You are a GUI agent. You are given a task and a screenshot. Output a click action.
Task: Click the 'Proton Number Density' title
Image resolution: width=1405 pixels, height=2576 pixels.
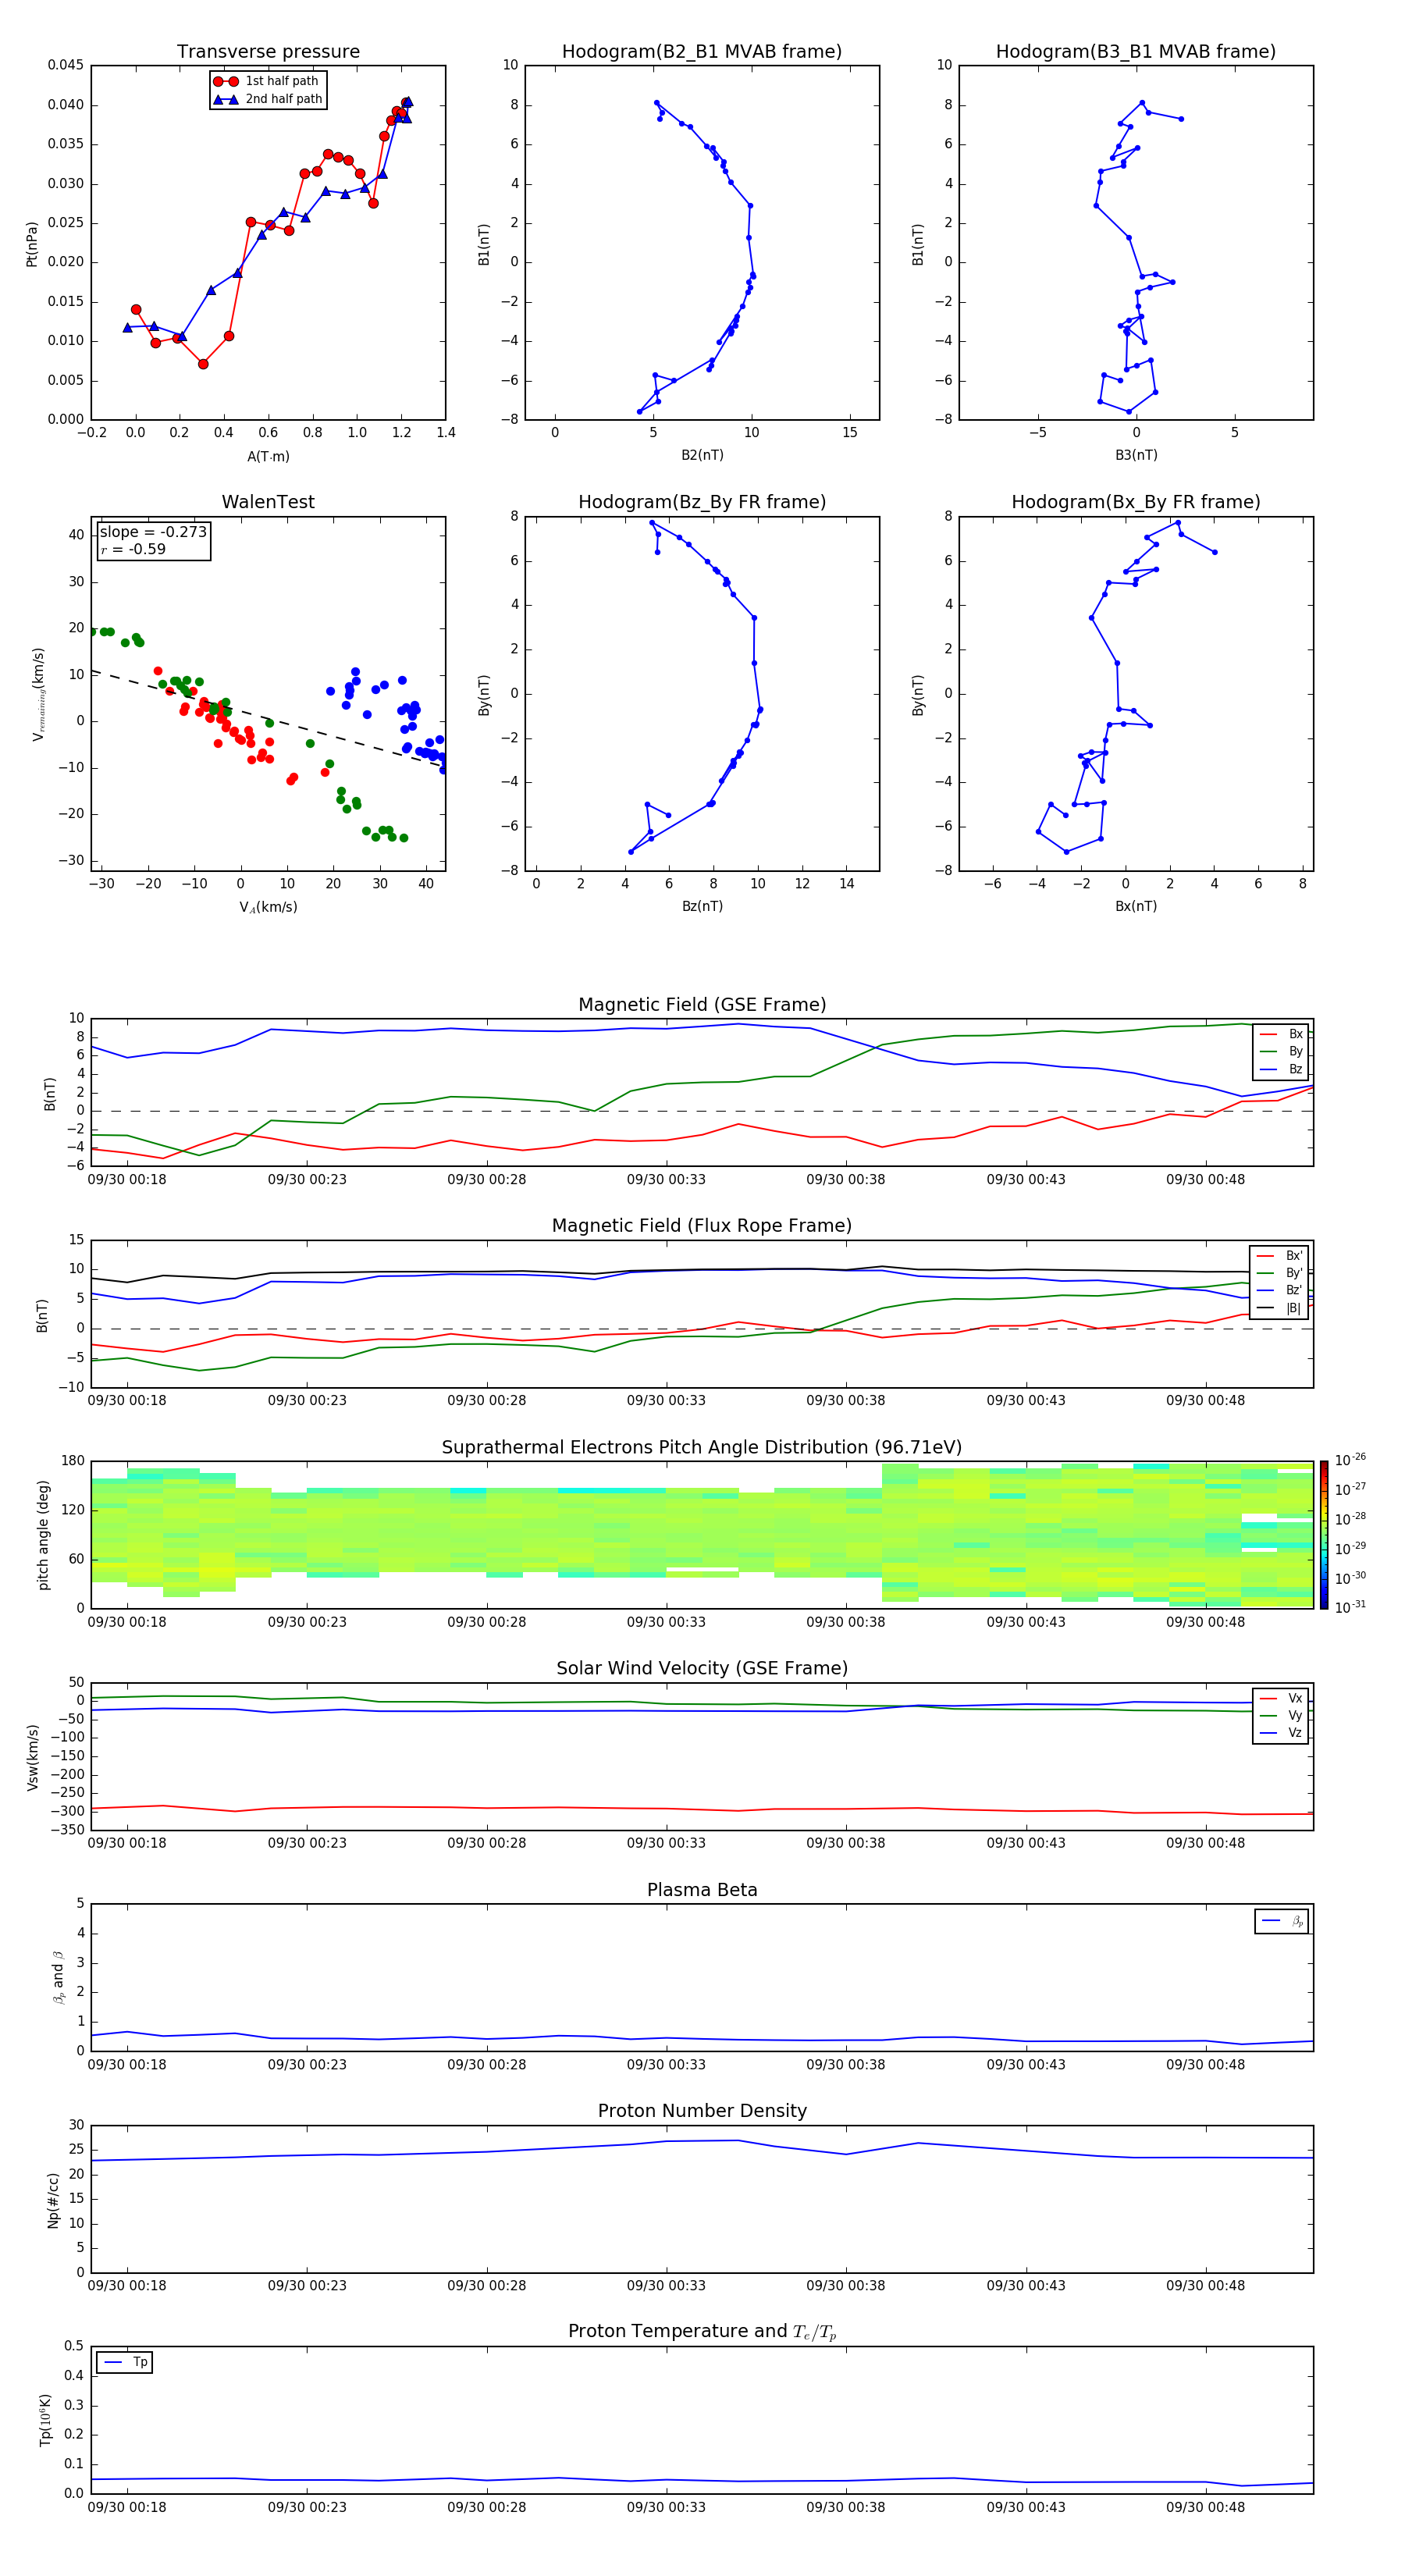click(x=702, y=2111)
